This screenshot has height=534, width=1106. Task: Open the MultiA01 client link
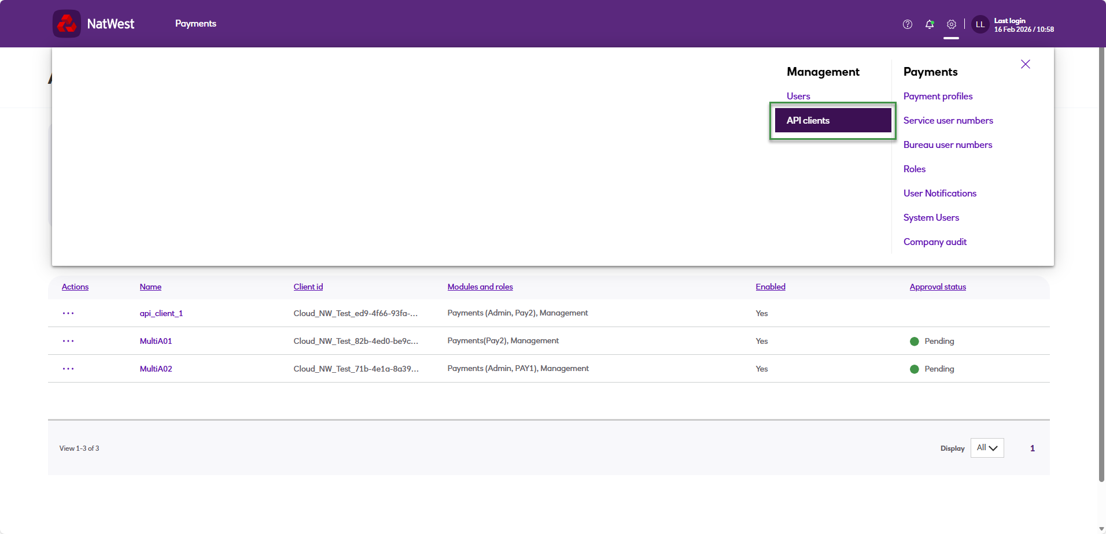tap(156, 341)
